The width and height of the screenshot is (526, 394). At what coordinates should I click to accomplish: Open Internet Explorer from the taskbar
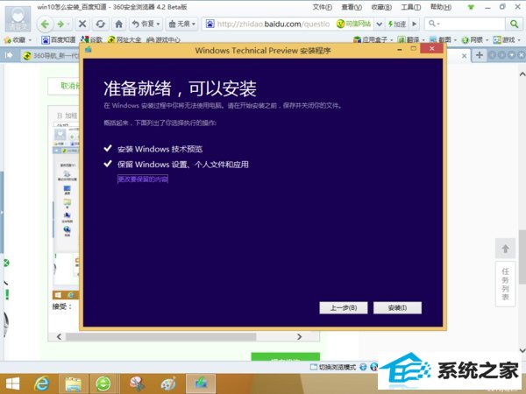tap(40, 383)
